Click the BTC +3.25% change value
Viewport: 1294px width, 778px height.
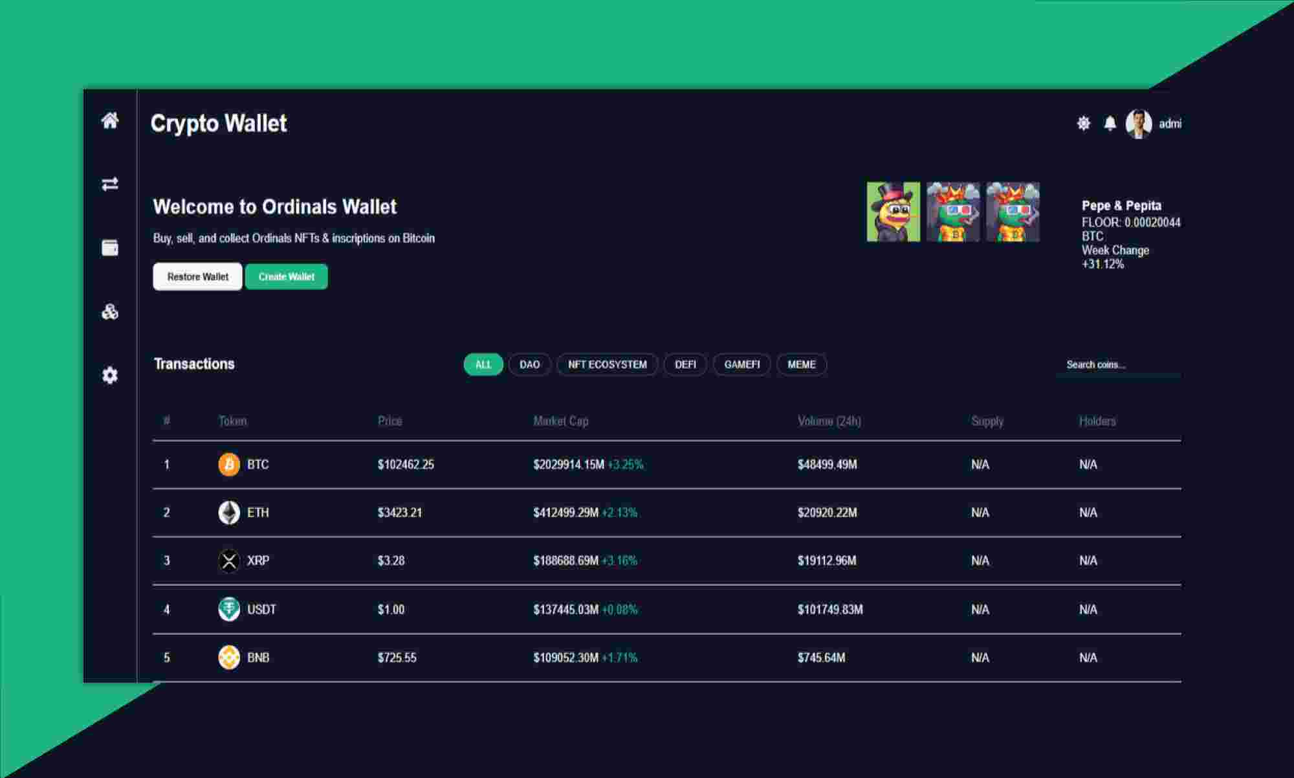tap(625, 464)
